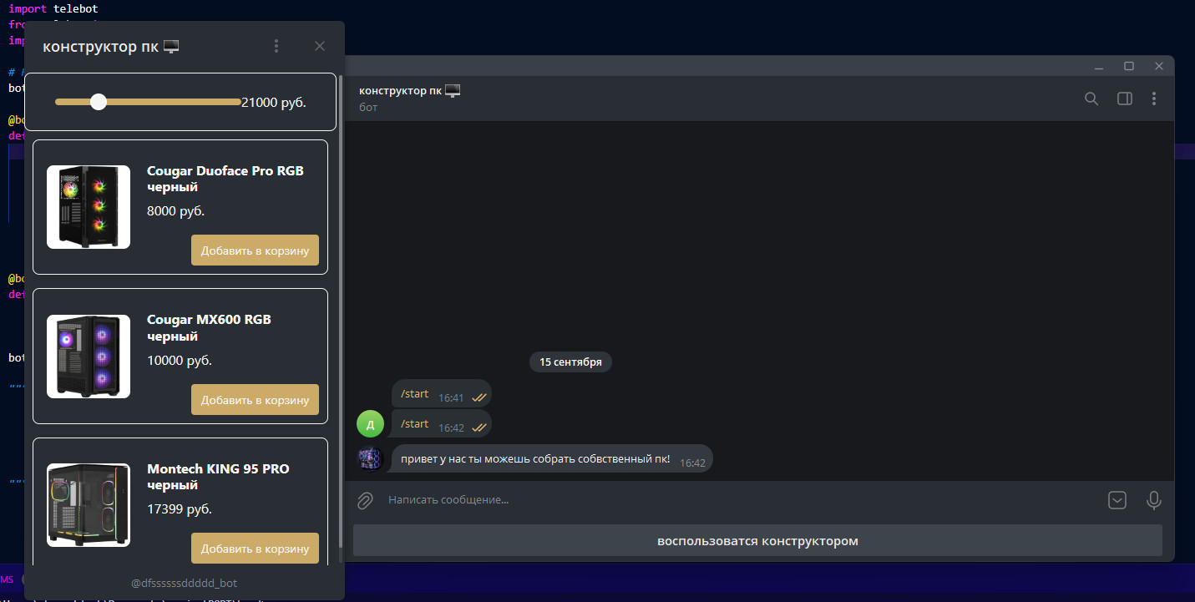Select the /start message sent at 16:41

(442, 394)
